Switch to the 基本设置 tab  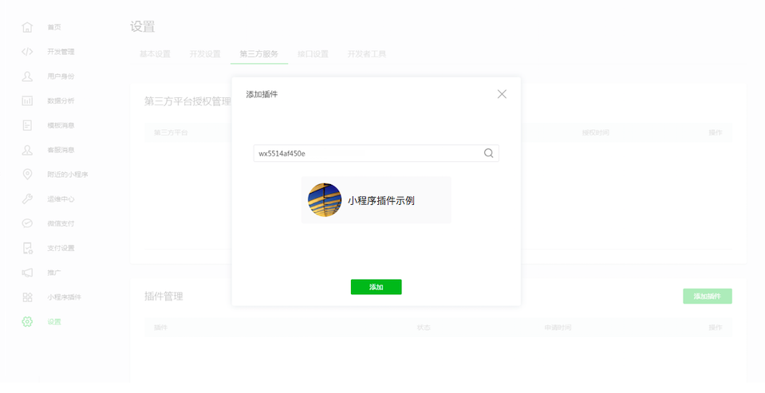(x=155, y=54)
